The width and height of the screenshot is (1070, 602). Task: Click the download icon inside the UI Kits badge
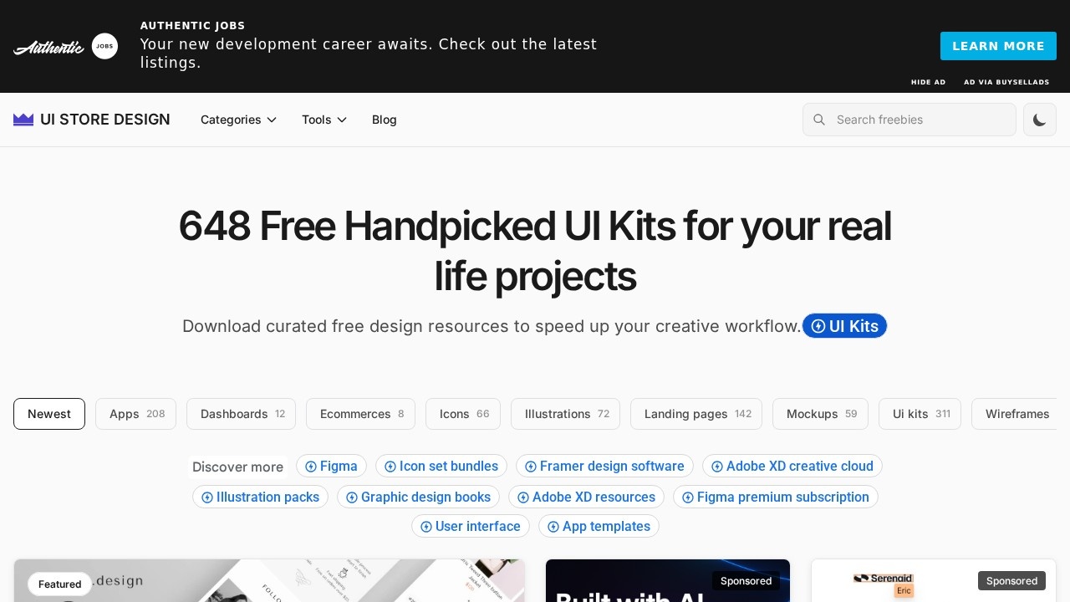coord(818,326)
